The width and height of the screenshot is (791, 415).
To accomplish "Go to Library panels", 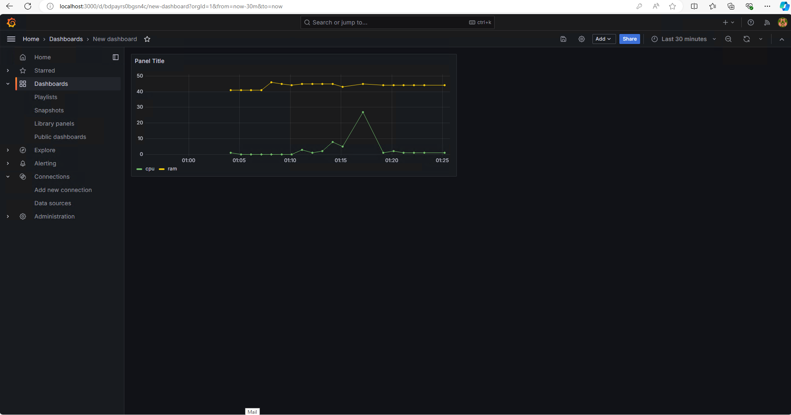I will (x=54, y=124).
